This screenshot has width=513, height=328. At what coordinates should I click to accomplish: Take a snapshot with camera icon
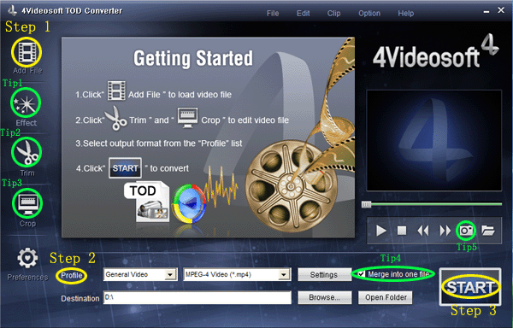pos(466,231)
